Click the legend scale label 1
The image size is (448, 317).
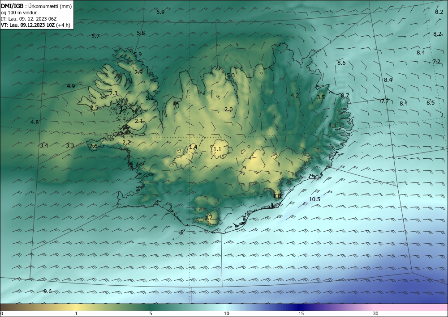(x=76, y=313)
